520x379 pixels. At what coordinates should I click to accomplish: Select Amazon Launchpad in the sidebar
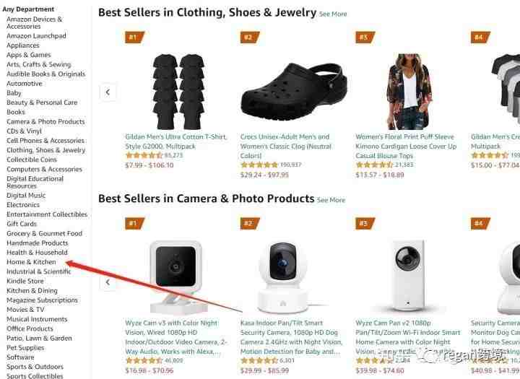pyautogui.click(x=36, y=36)
